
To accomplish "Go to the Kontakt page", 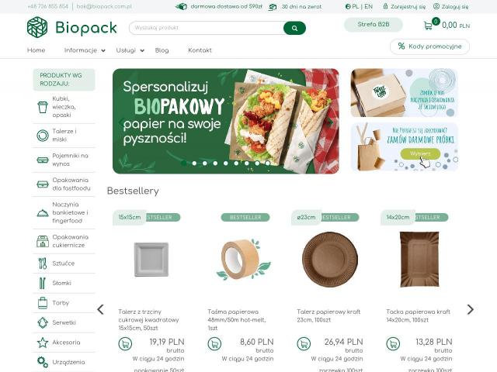I will (x=200, y=50).
